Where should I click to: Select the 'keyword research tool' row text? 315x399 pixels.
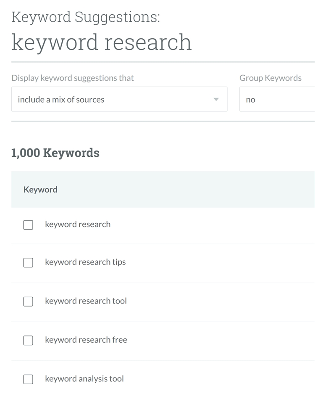click(x=86, y=301)
